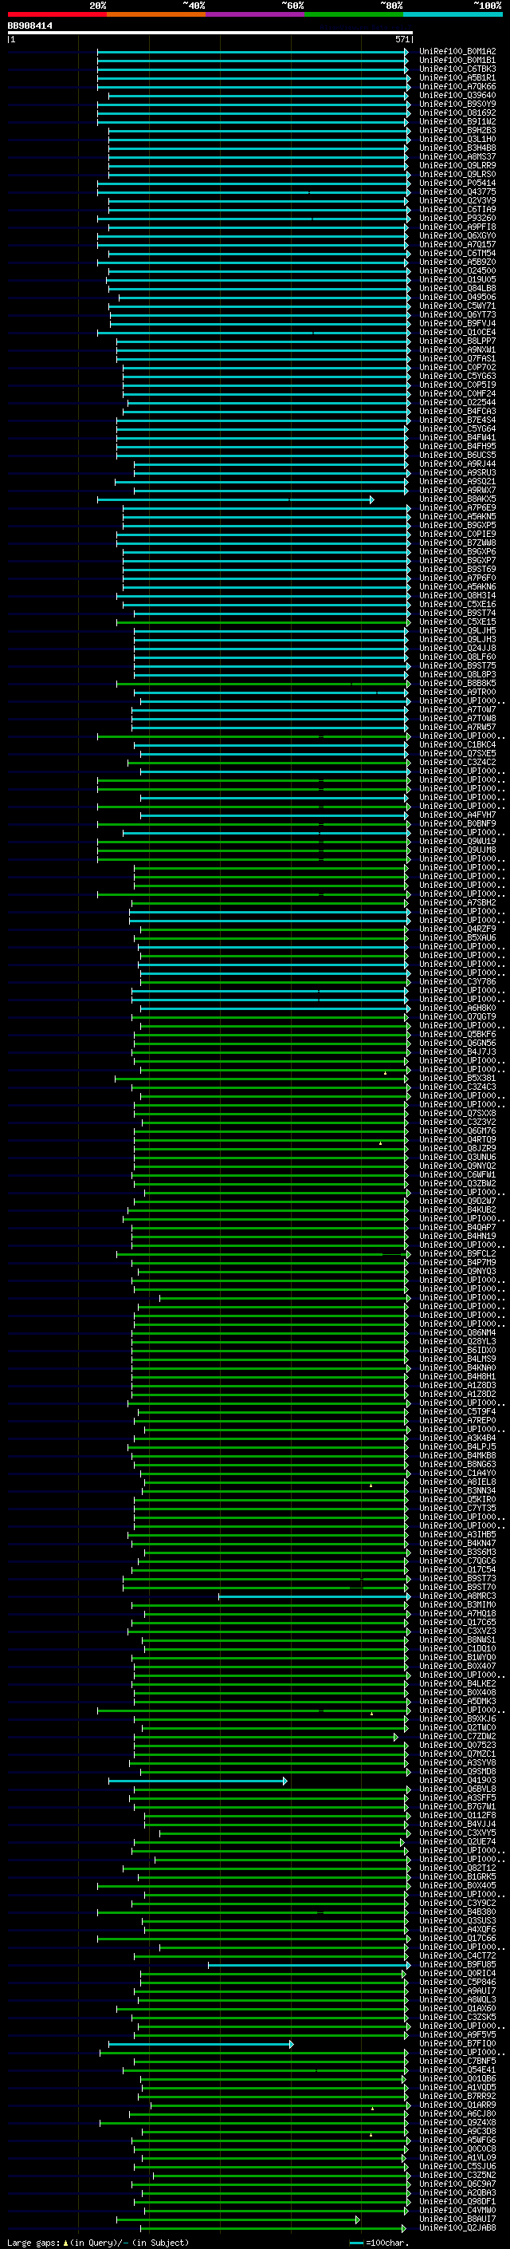Image resolution: width=510 pixels, height=2249 pixels.
Task: Select the UniRef100_C6TBK3 label
Action: (457, 69)
